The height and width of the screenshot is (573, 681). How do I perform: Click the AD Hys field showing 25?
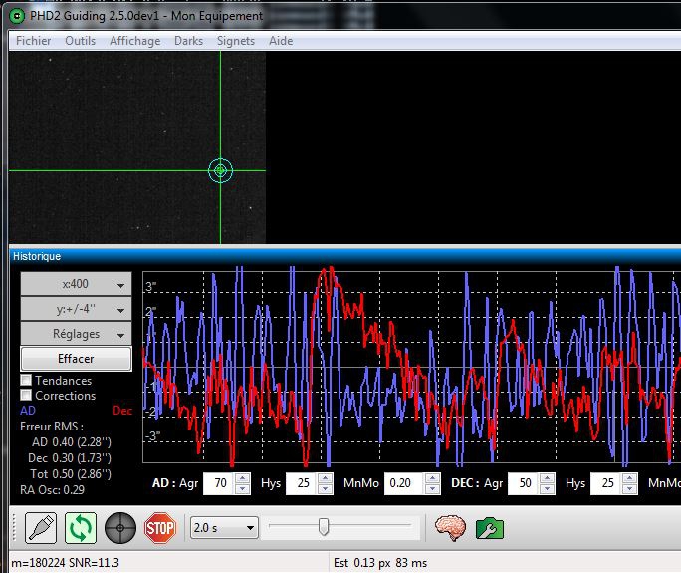point(303,483)
